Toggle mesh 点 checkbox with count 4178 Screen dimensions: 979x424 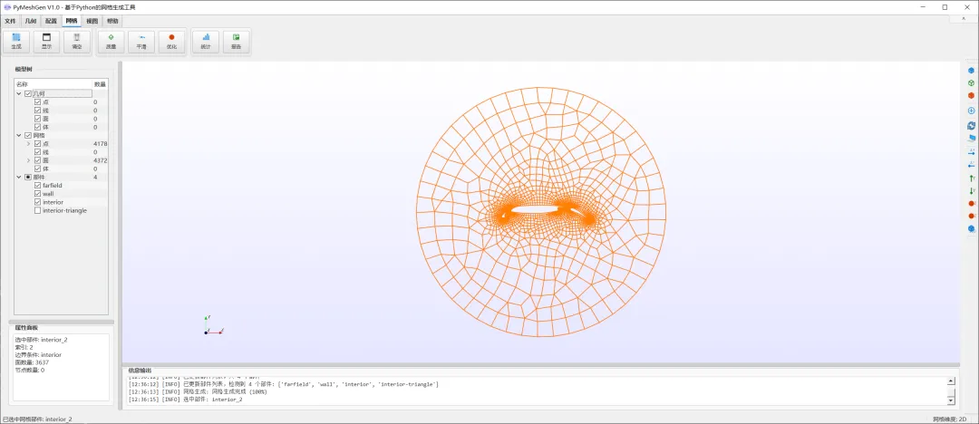point(37,144)
